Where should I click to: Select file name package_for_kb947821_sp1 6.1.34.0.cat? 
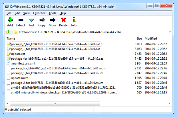coord(57,58)
